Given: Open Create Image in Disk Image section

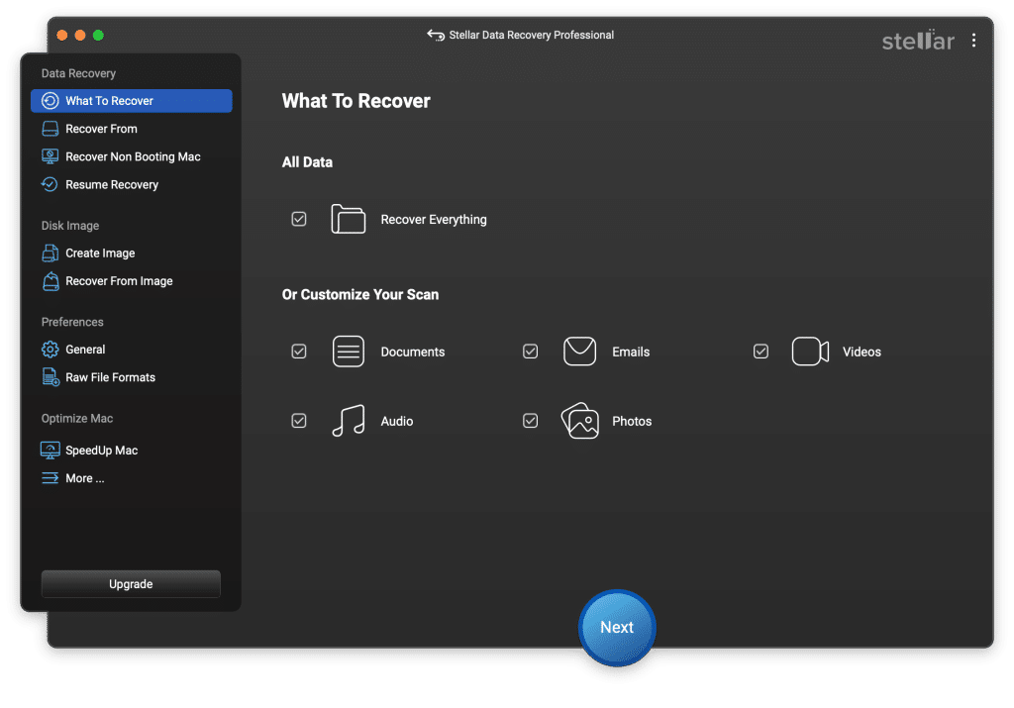Looking at the screenshot, I should pos(100,253).
